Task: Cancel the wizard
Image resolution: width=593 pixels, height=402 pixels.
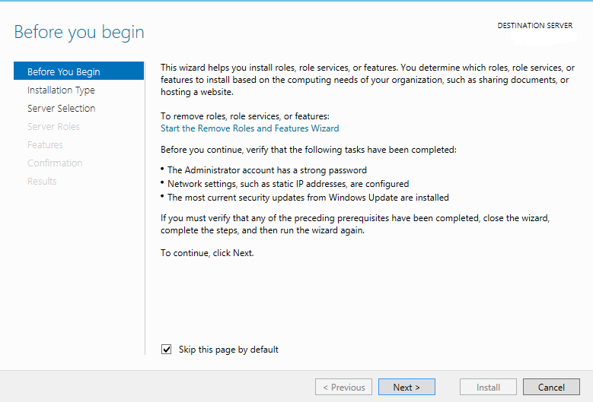Action: [551, 388]
